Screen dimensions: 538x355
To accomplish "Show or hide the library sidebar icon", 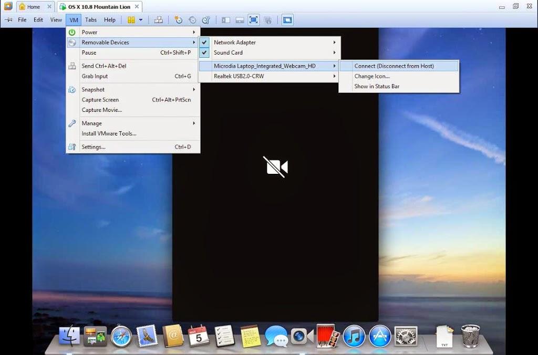I will tap(225, 20).
